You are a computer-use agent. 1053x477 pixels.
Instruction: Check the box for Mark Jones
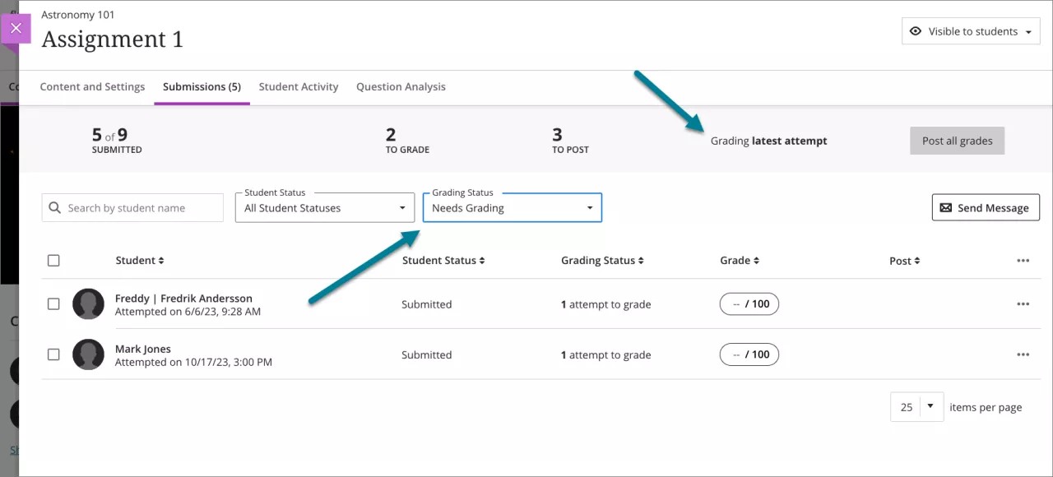(53, 355)
